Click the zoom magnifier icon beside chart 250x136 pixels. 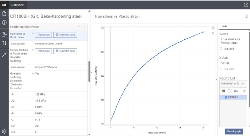click(213, 27)
